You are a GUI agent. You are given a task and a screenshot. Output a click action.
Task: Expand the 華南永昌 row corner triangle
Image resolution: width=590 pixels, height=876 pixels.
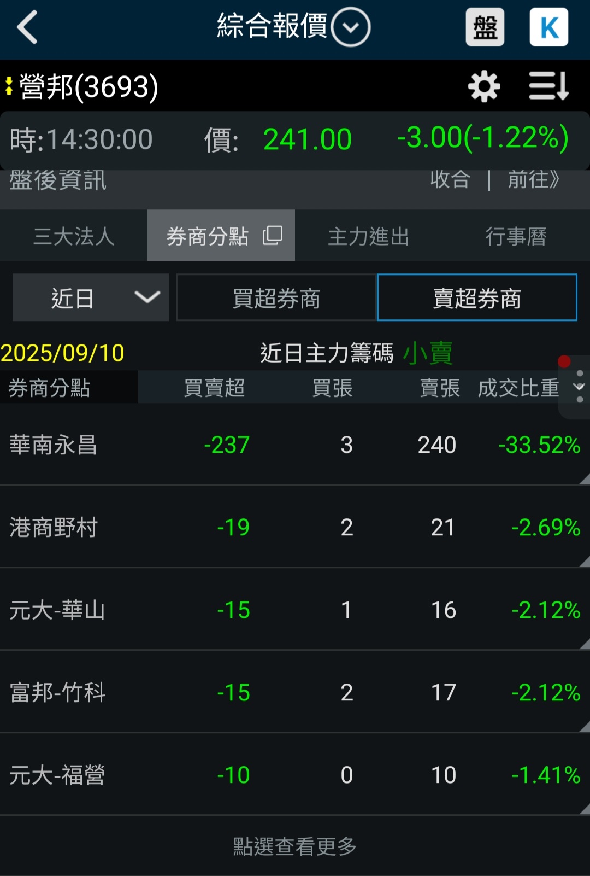click(x=584, y=479)
